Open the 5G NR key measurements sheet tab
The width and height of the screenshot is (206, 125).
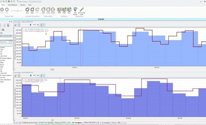[30, 123]
